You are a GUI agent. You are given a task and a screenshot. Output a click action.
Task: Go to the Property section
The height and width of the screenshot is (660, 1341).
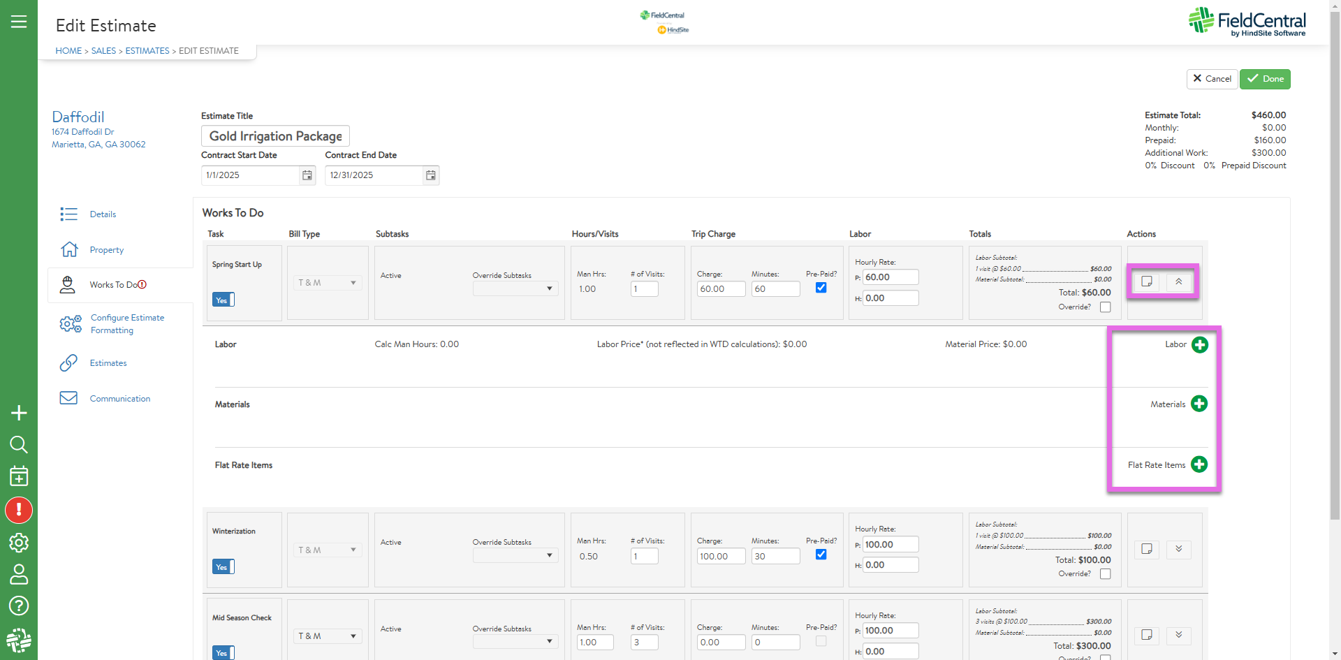[106, 250]
